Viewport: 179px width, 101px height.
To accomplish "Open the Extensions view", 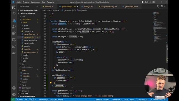I will [14, 33].
